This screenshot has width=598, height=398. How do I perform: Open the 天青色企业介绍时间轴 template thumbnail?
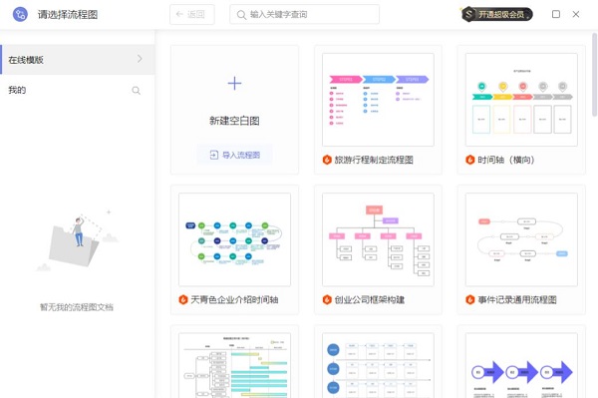tap(234, 239)
